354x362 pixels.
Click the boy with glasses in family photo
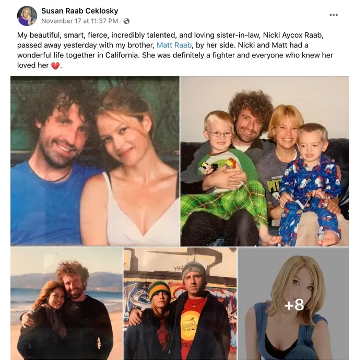[x=219, y=133]
